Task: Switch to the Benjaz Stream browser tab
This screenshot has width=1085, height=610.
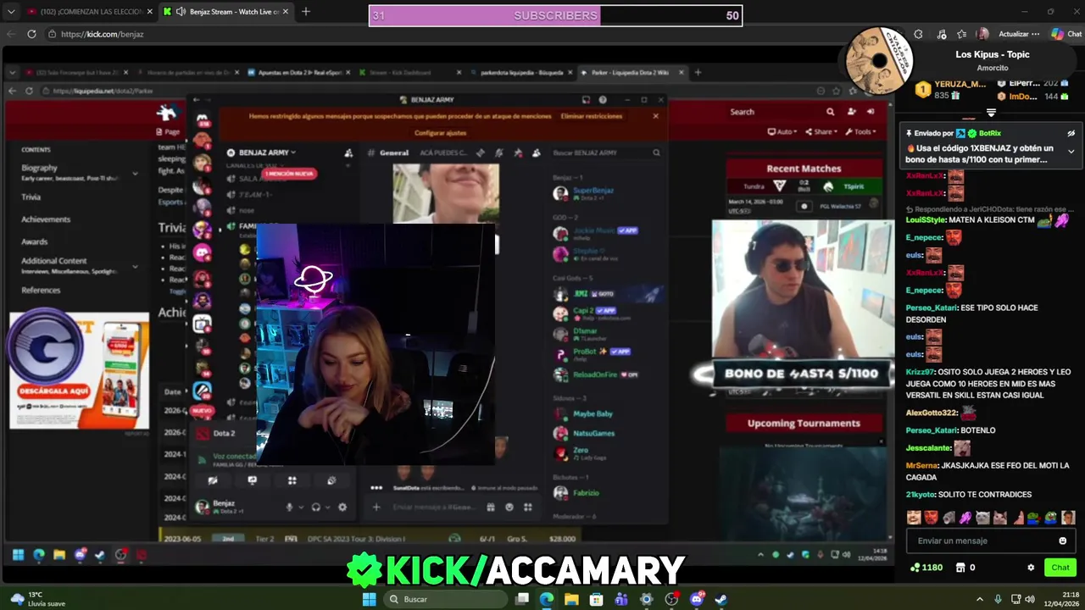Action: pyautogui.click(x=225, y=12)
